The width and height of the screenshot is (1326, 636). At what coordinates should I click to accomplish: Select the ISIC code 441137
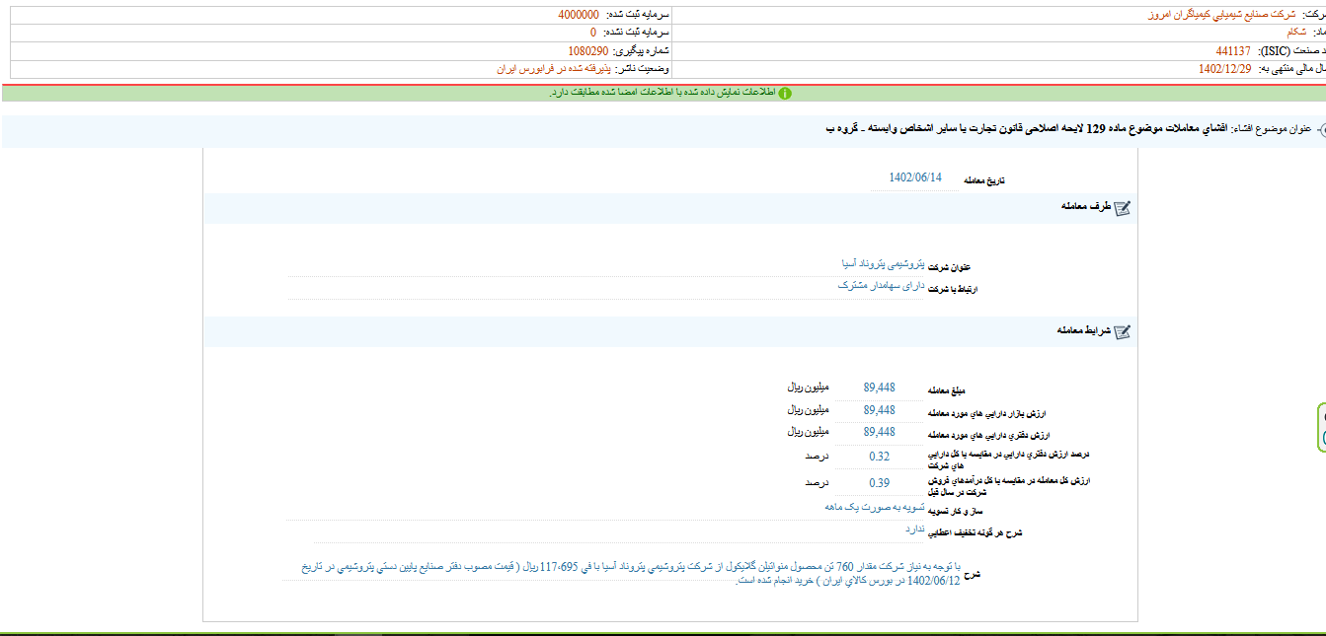(1233, 51)
